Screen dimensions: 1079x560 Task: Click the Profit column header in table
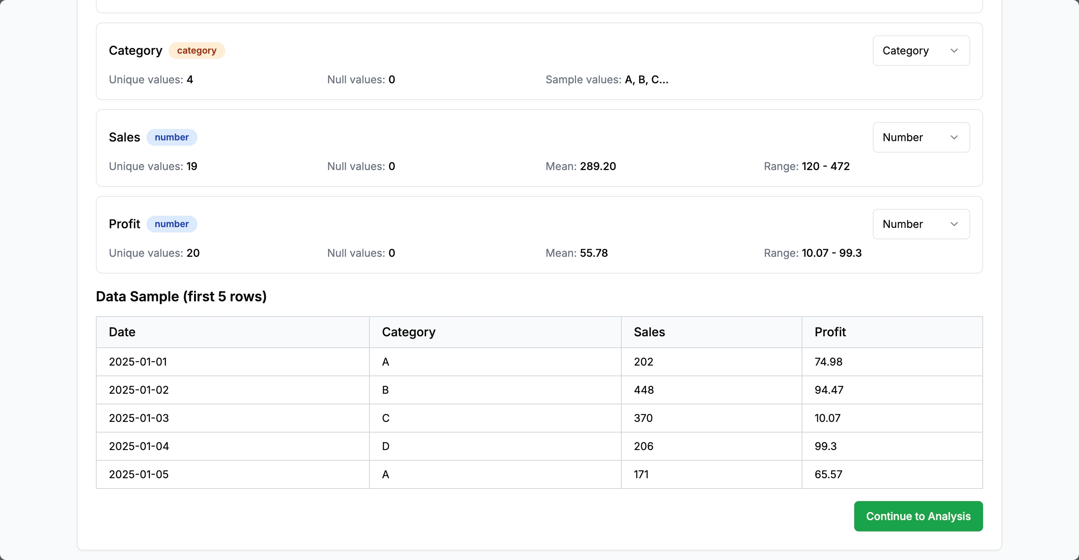(x=830, y=332)
